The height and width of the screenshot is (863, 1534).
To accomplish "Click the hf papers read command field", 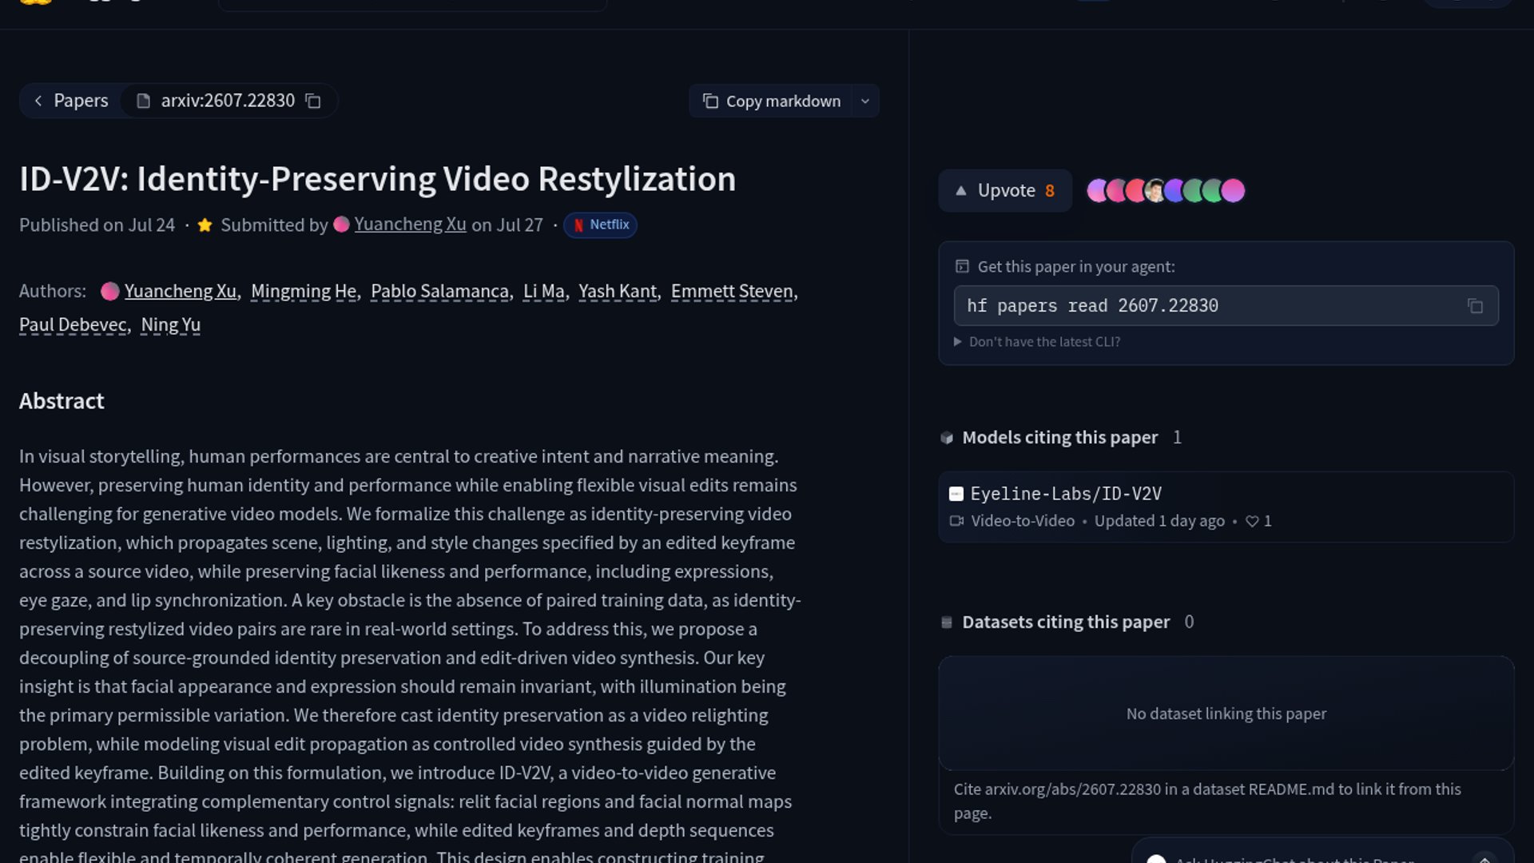I will [x=1226, y=306].
